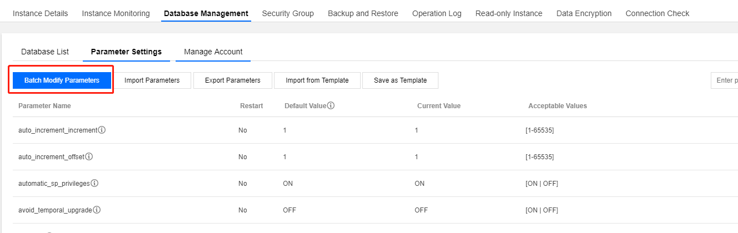Click info icon next to auto_increment_increment
This screenshot has height=233, width=738.
(102, 130)
